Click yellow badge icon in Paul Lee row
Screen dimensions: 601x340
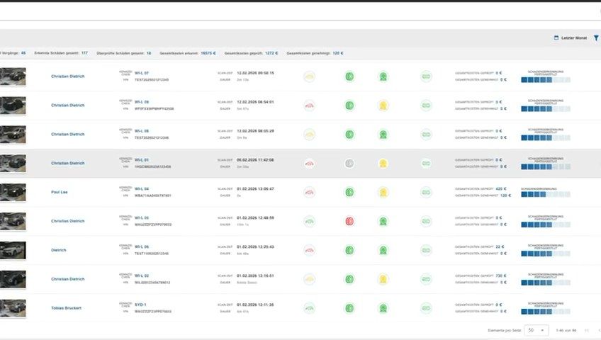coord(383,192)
